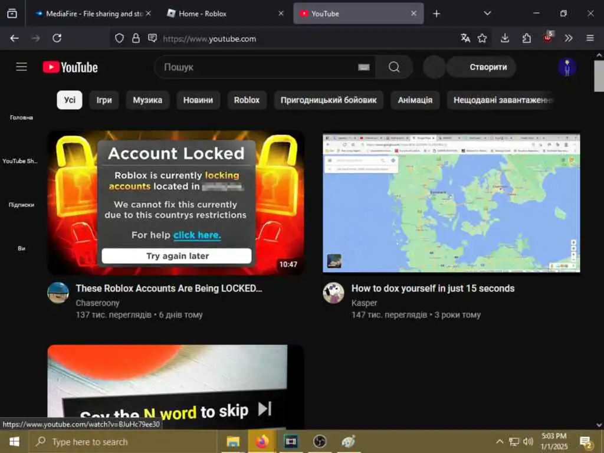Click the uBlock Origin extension icon
This screenshot has height=453, width=604.
(548, 37)
